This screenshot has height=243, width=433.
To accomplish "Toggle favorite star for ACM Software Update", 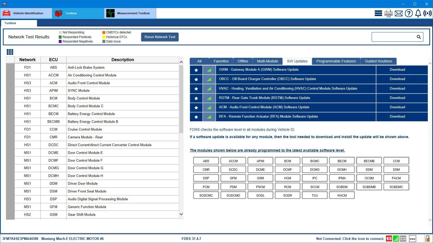I will pyautogui.click(x=196, y=108).
